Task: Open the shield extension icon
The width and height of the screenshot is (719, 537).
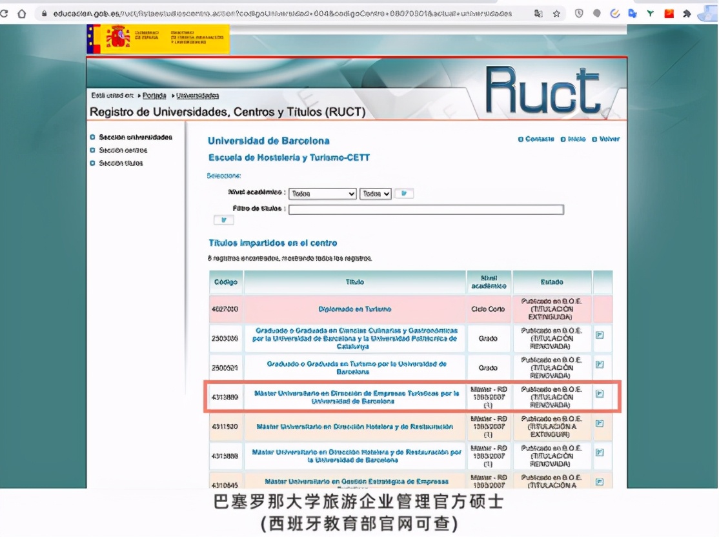Action: [579, 14]
